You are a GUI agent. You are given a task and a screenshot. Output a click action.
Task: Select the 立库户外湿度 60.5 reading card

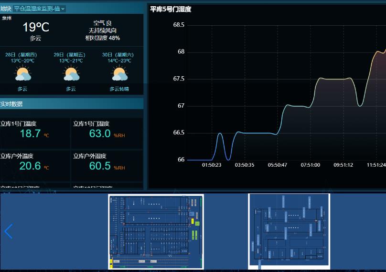point(107,166)
